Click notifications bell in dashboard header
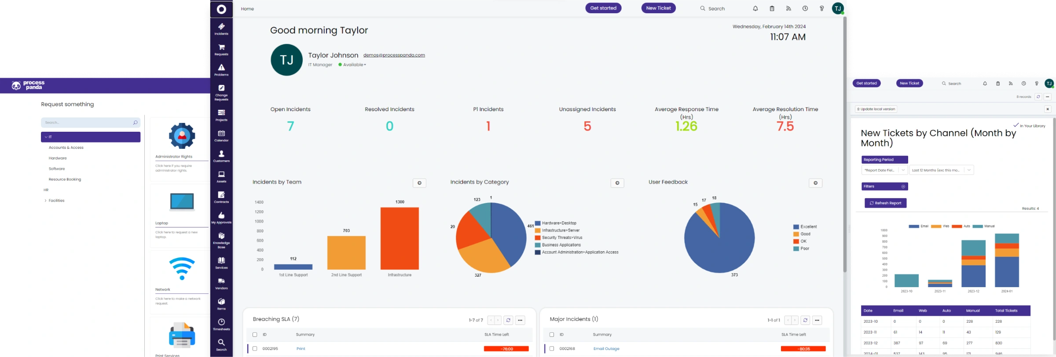 (x=755, y=8)
